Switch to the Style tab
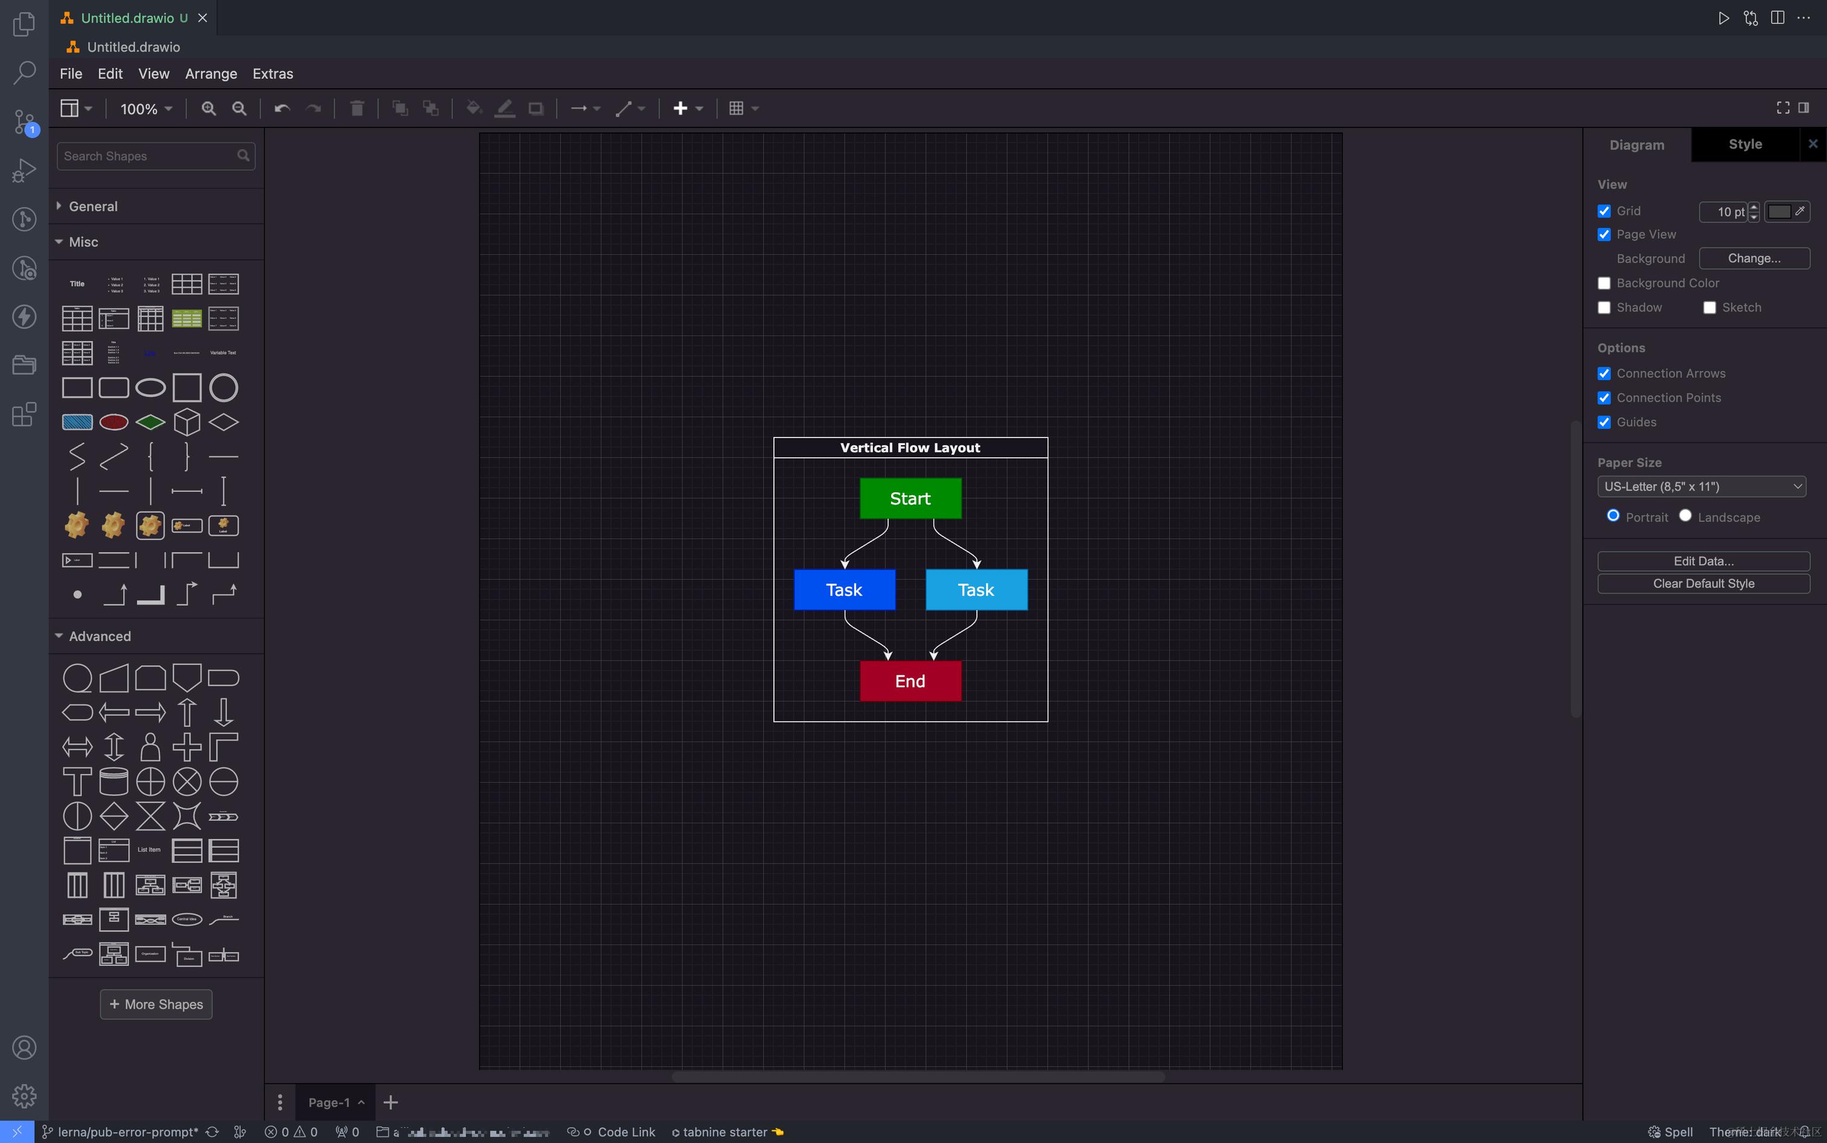This screenshot has width=1827, height=1143. point(1745,144)
